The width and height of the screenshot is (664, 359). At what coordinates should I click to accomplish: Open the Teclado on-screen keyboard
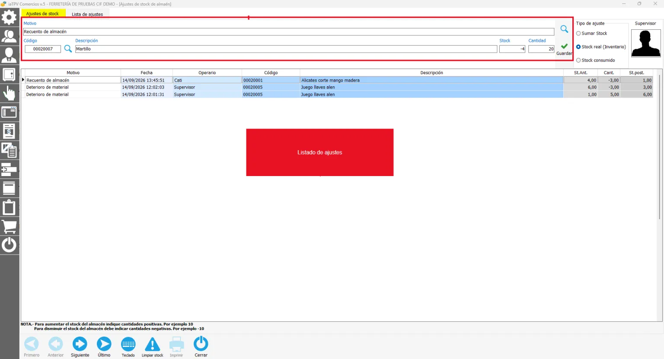click(x=128, y=344)
